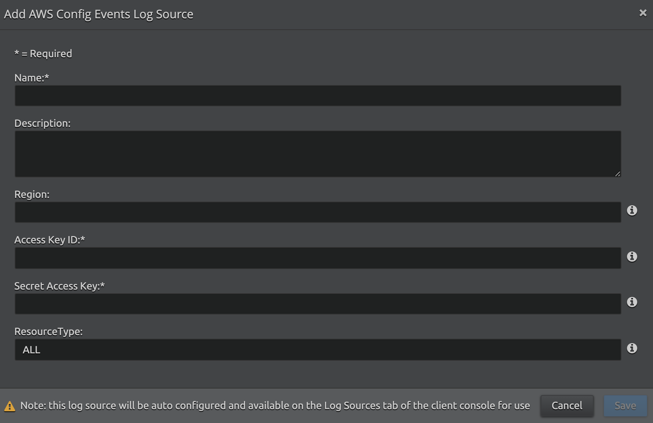Click the Secret Access Key label
The height and width of the screenshot is (423, 653).
click(59, 286)
